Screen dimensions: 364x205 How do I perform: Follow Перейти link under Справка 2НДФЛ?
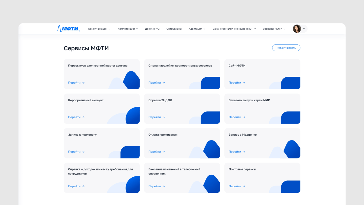pyautogui.click(x=157, y=117)
